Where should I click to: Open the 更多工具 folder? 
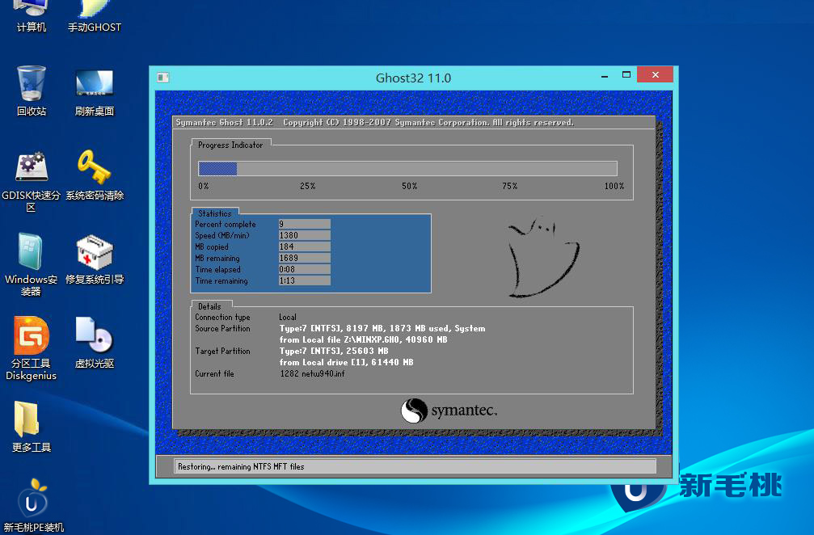click(x=32, y=420)
